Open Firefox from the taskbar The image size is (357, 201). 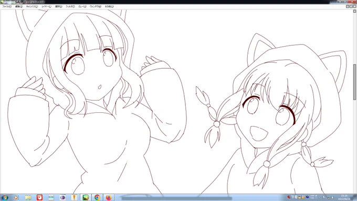[109, 197]
